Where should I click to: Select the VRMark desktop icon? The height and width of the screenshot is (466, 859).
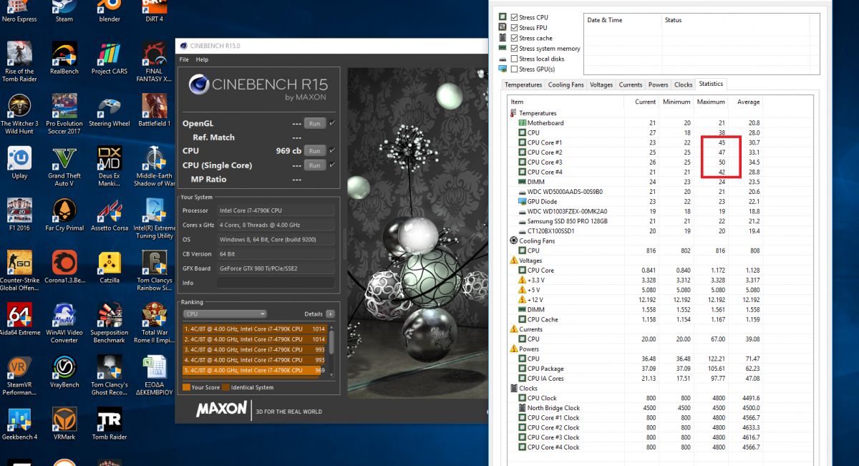[x=64, y=424]
